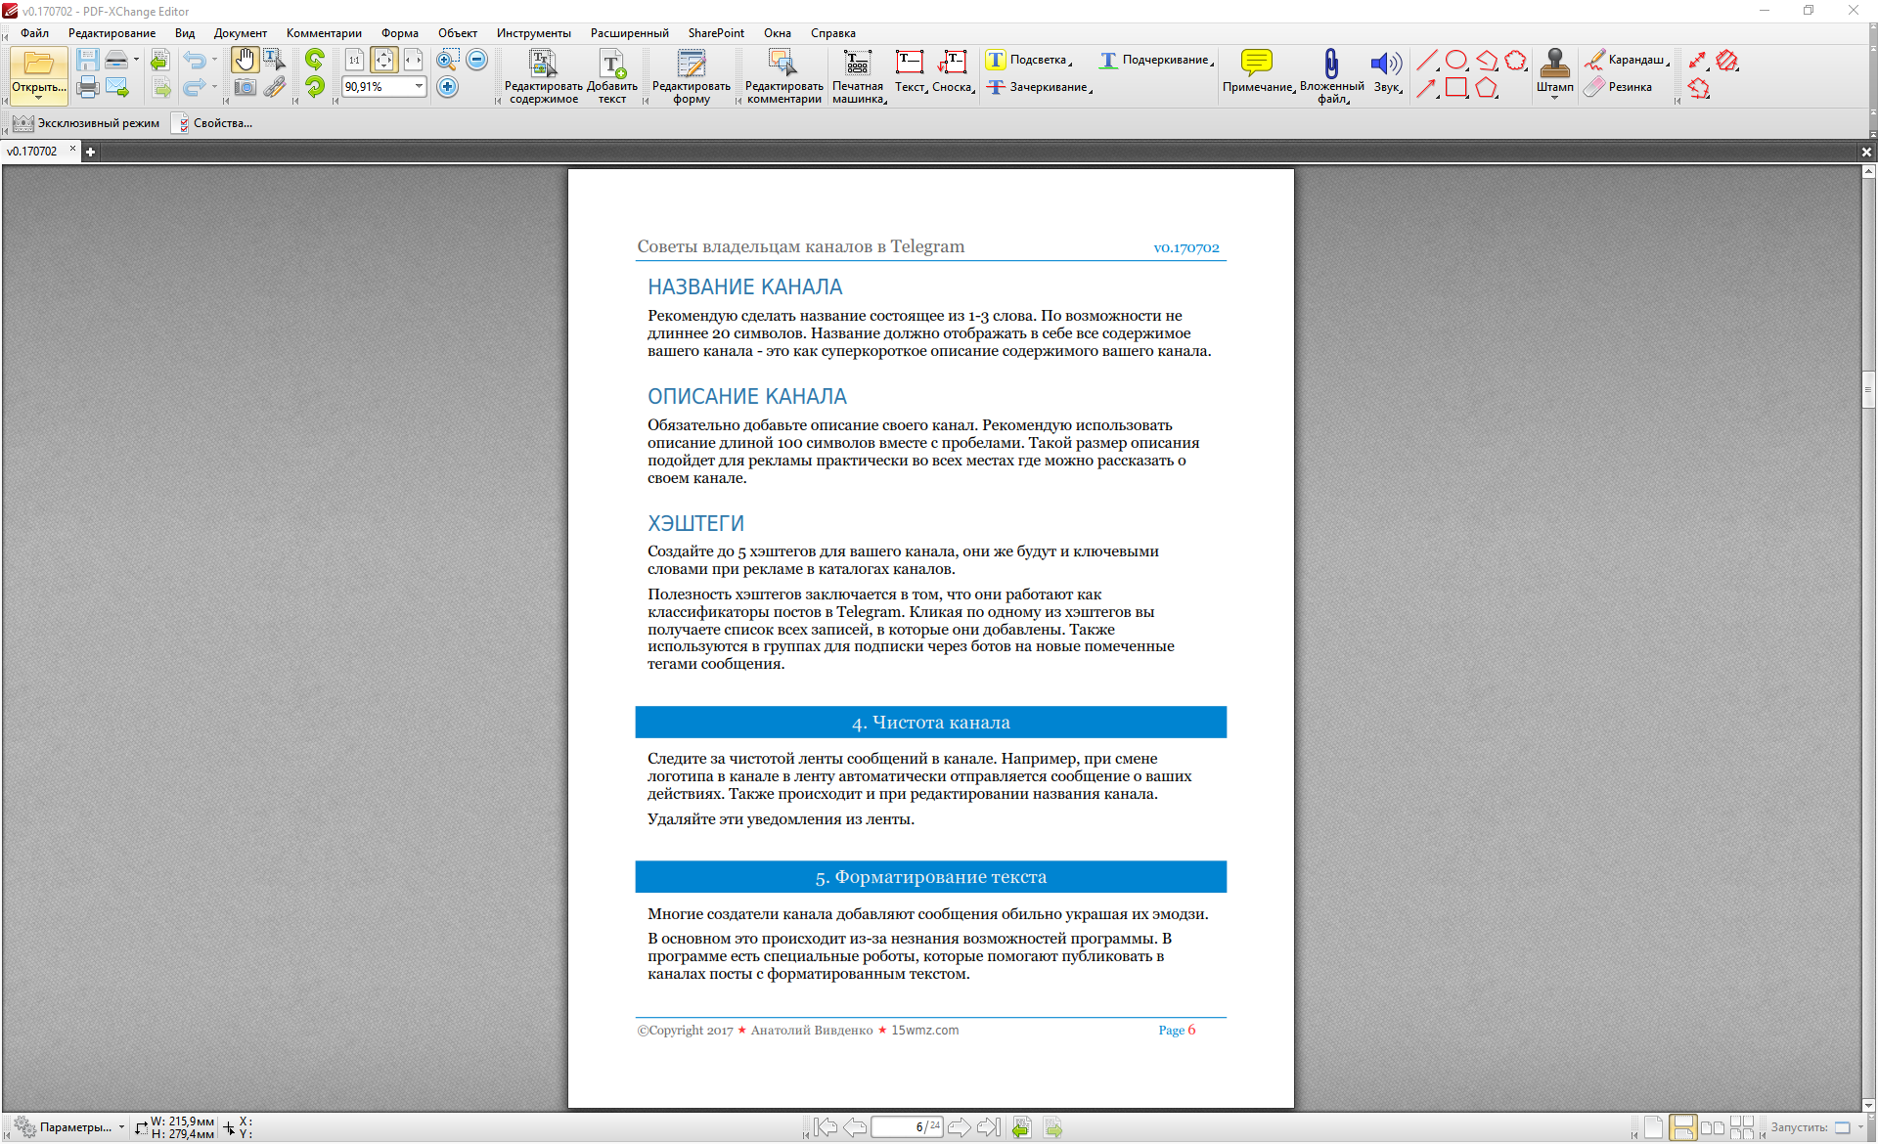Open the zoom level 90,91% dropdown
This screenshot has width=1878, height=1144.
(419, 87)
